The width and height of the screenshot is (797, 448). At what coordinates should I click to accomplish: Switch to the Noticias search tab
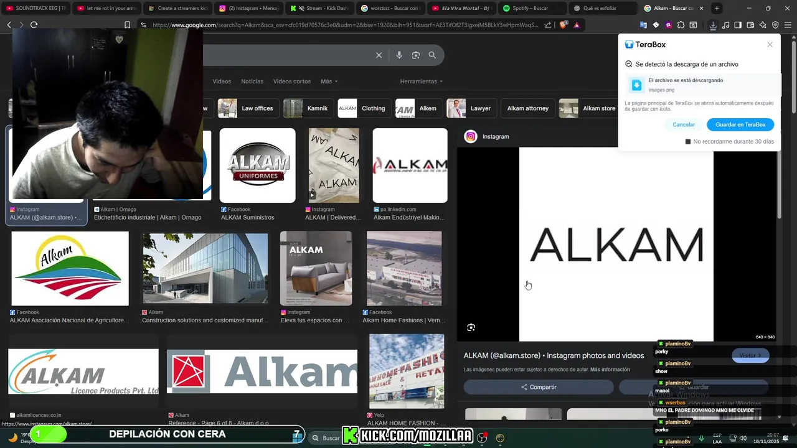(x=252, y=82)
